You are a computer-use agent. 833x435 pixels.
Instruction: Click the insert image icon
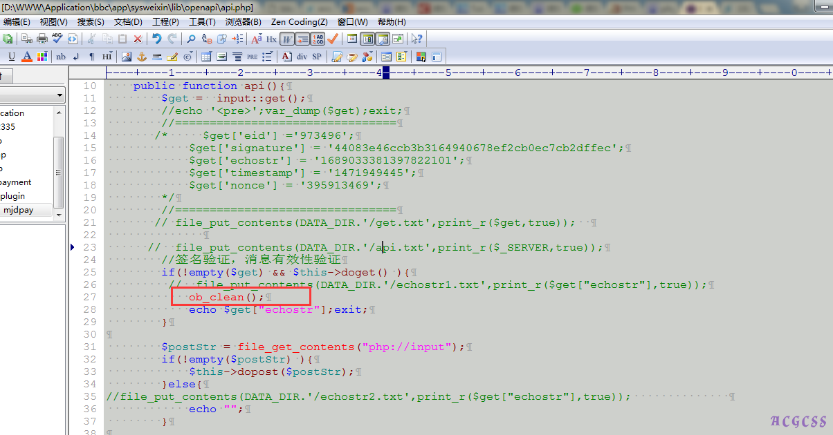pos(127,57)
